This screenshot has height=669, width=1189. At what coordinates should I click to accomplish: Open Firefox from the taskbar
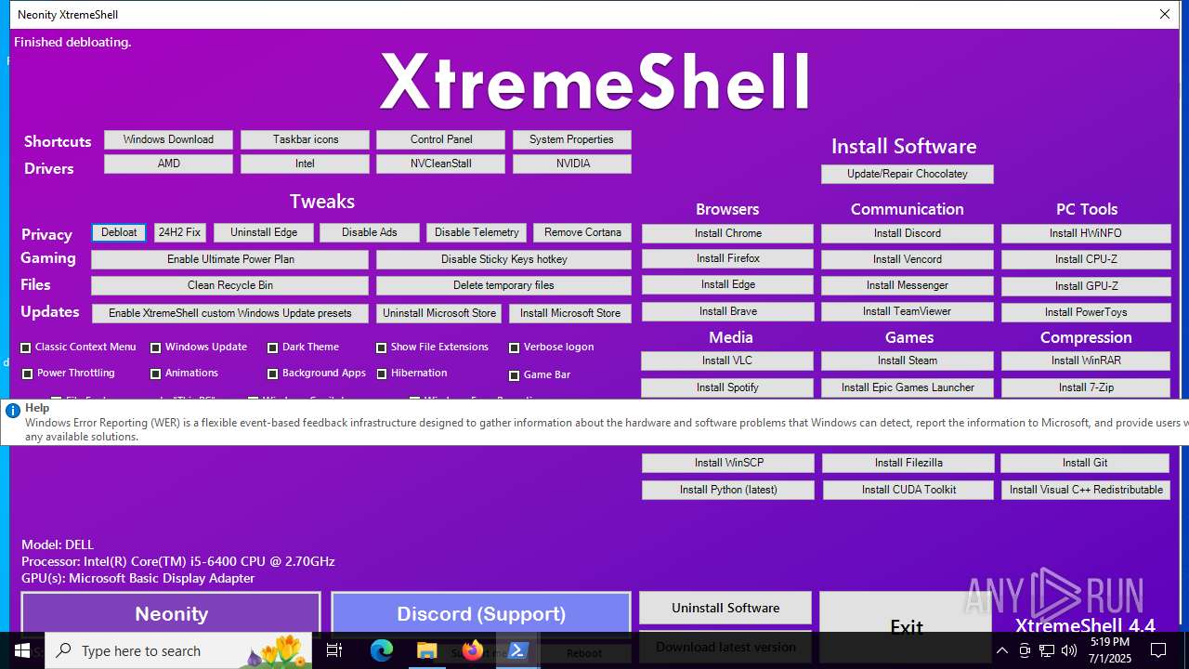[473, 650]
